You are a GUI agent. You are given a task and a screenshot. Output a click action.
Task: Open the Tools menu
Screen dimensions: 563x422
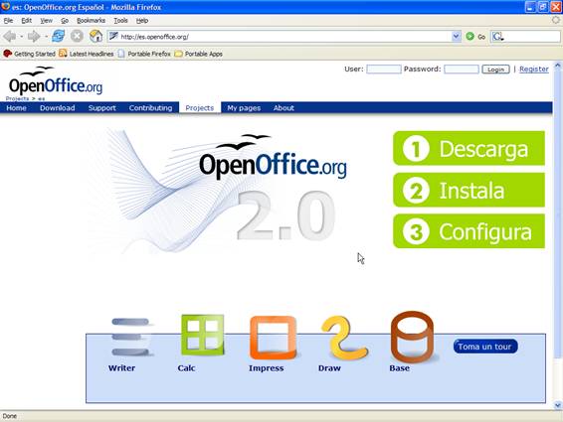[120, 21]
